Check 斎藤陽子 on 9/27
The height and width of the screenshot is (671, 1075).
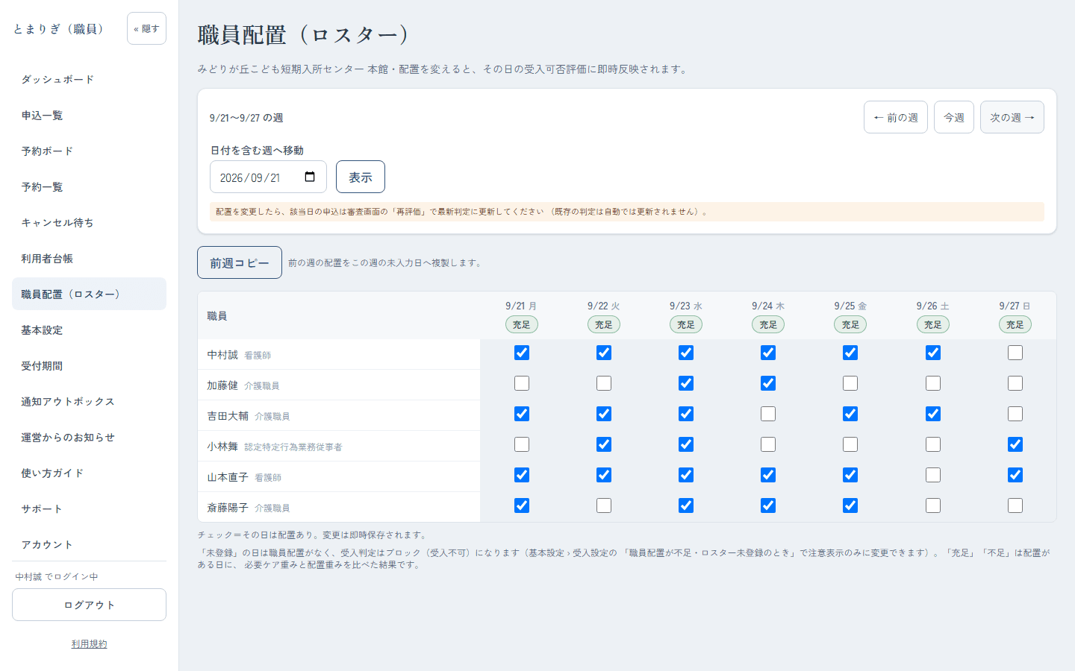(1015, 505)
